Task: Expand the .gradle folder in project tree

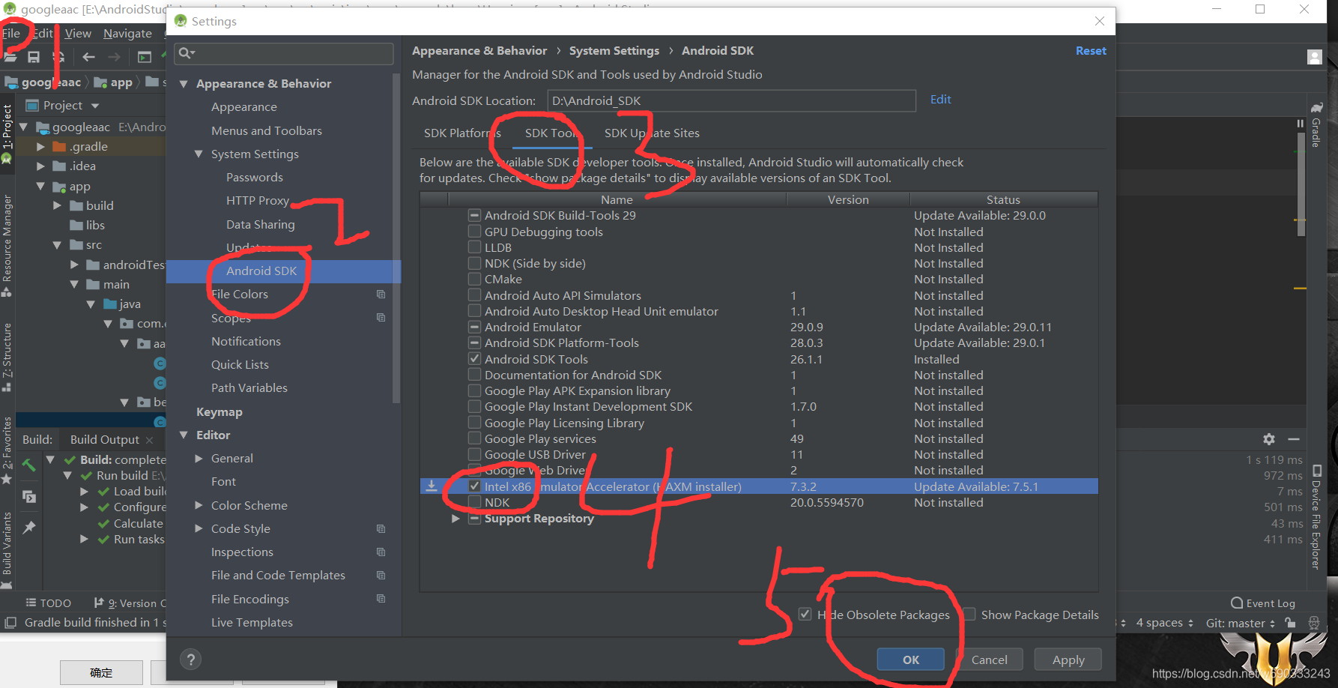Action: [41, 147]
